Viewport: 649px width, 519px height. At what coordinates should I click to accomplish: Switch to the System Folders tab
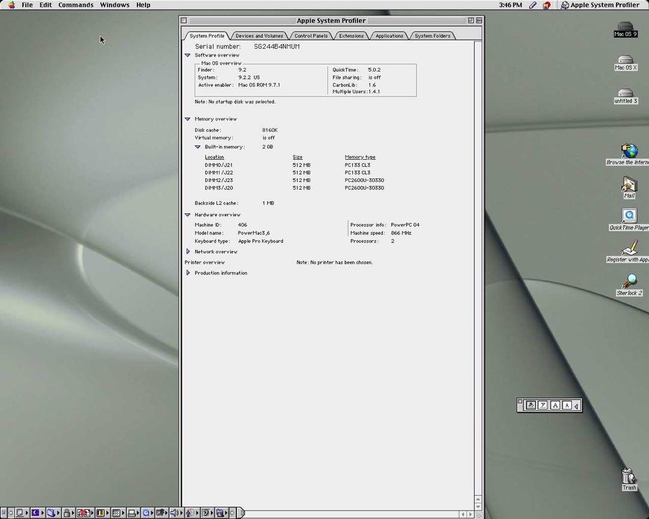(x=433, y=36)
